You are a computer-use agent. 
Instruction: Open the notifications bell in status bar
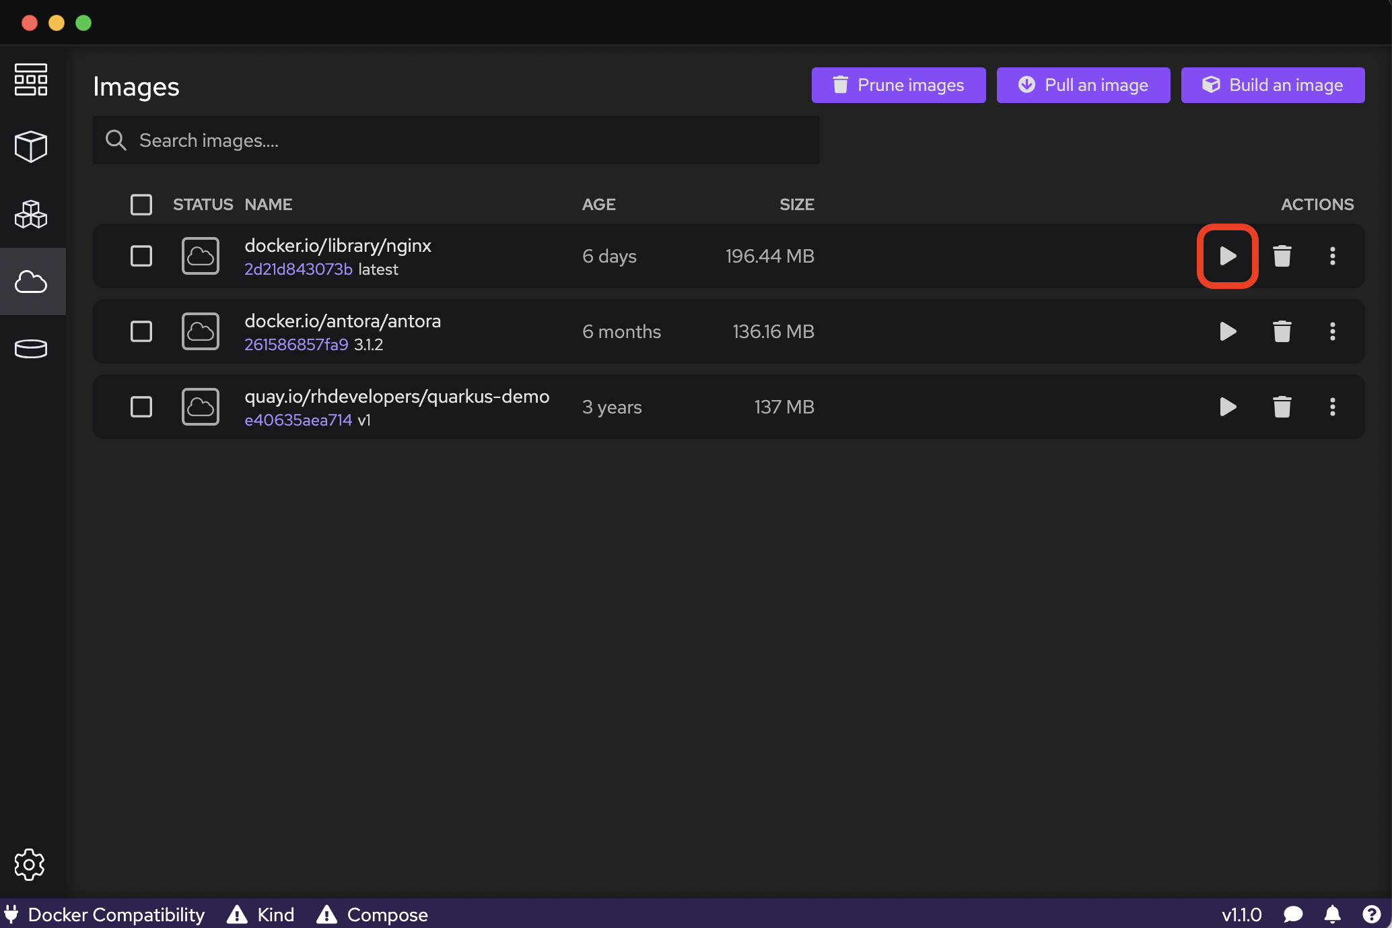pos(1332,914)
